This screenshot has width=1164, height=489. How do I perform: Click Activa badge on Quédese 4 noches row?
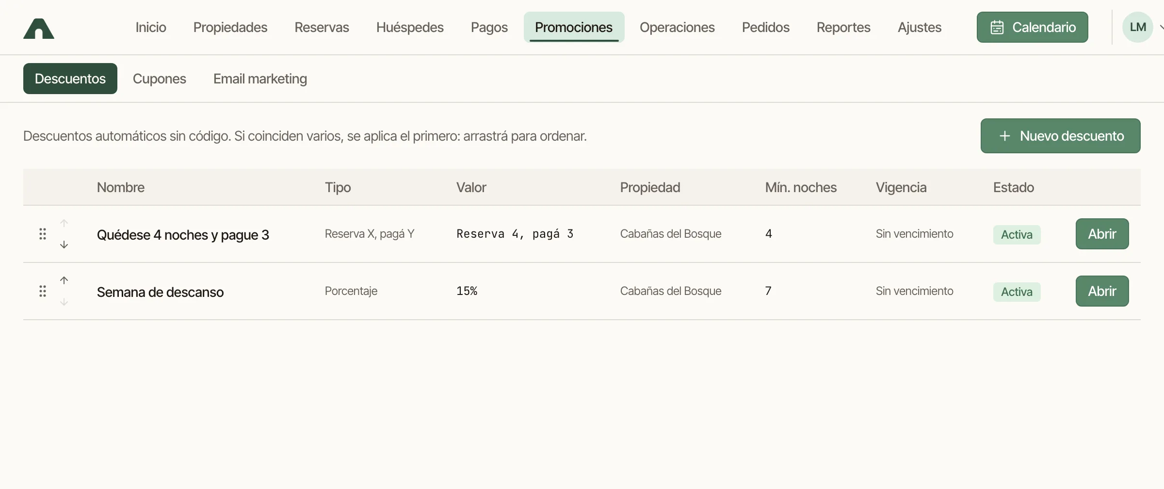(1017, 235)
